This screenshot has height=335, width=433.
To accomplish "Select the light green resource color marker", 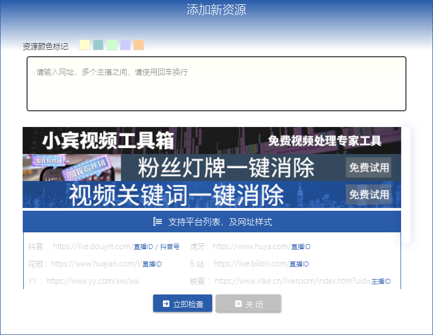I will tap(111, 45).
